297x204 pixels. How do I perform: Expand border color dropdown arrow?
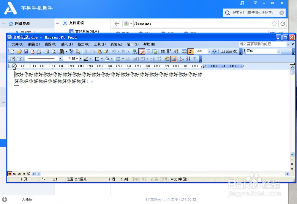point(91,59)
